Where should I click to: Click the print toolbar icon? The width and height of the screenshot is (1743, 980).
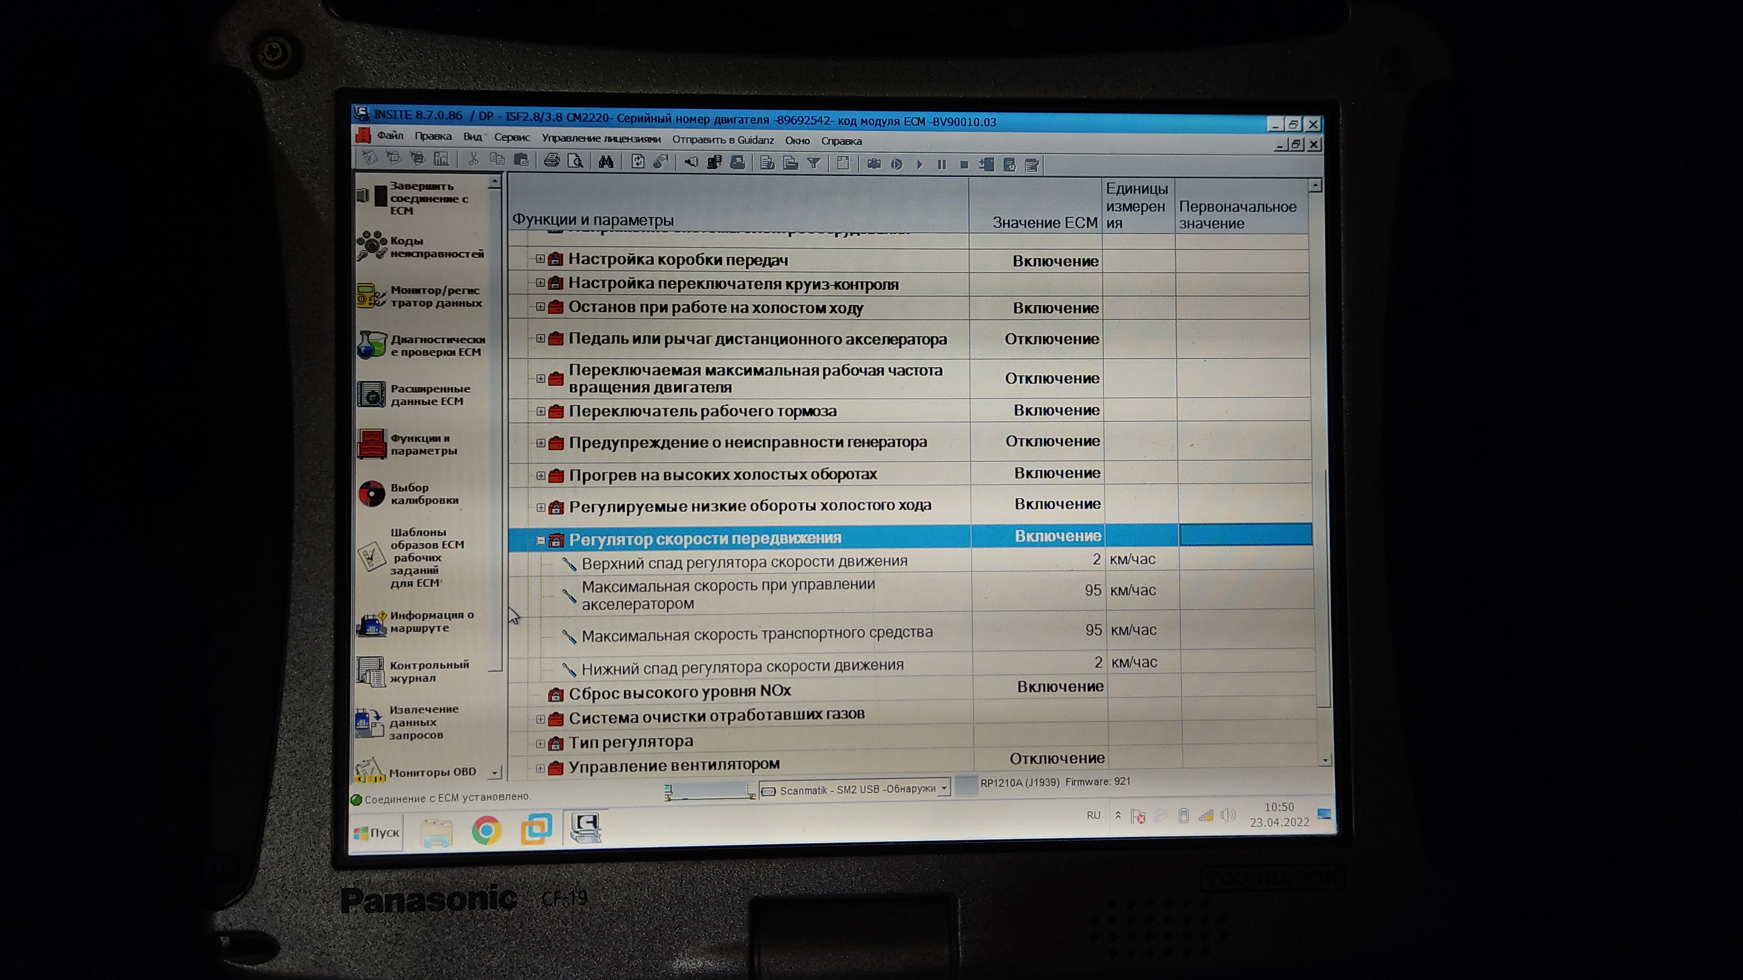pos(551,161)
